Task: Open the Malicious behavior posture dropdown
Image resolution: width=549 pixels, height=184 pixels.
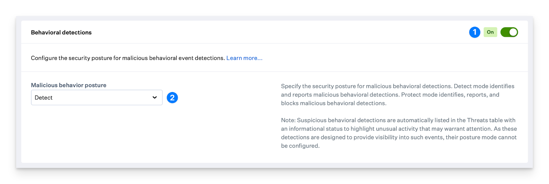Action: 97,97
